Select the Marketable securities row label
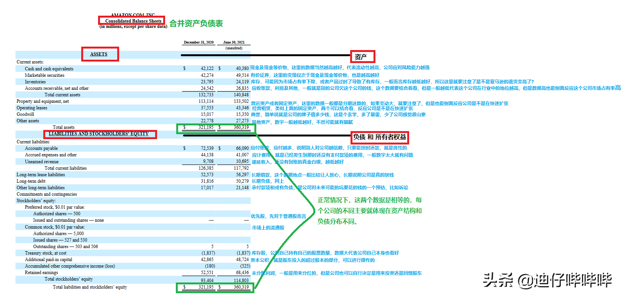This screenshot has width=621, height=297. click(x=44, y=75)
